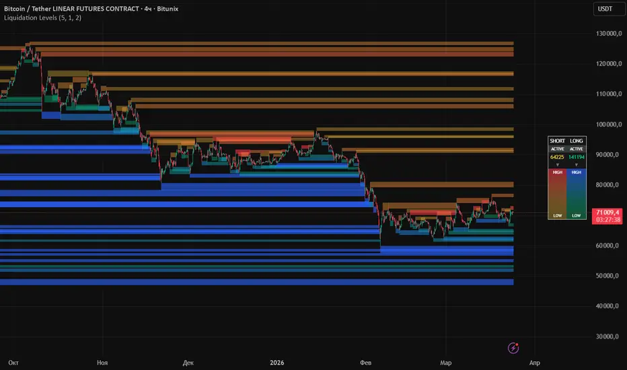Screen dimensions: 627x370
Task: Click the Апр month marker on time axis
Action: 534,363
